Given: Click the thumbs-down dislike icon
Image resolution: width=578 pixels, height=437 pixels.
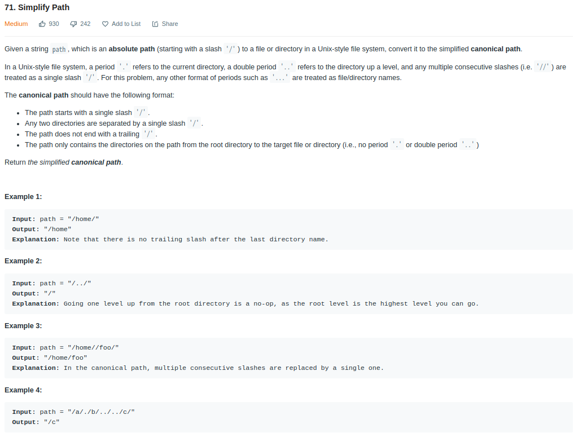Looking at the screenshot, I should 73,24.
